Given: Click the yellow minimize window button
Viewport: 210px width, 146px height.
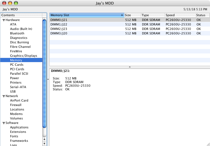Looking at the screenshot, I should pyautogui.click(x=10, y=3).
